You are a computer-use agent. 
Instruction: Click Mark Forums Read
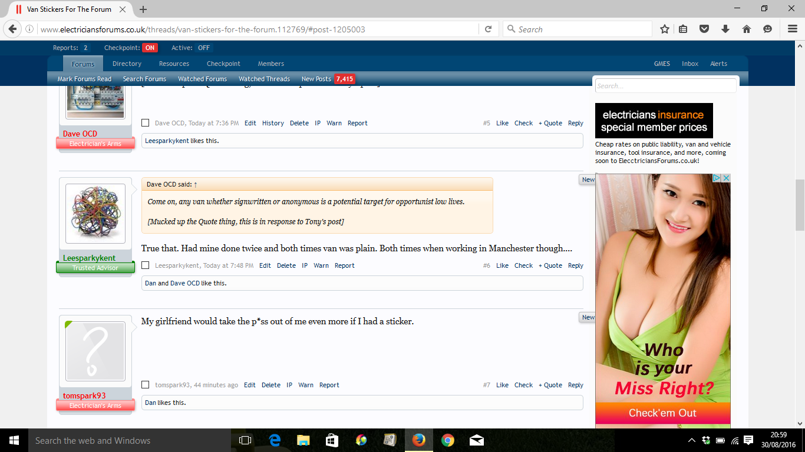84,79
